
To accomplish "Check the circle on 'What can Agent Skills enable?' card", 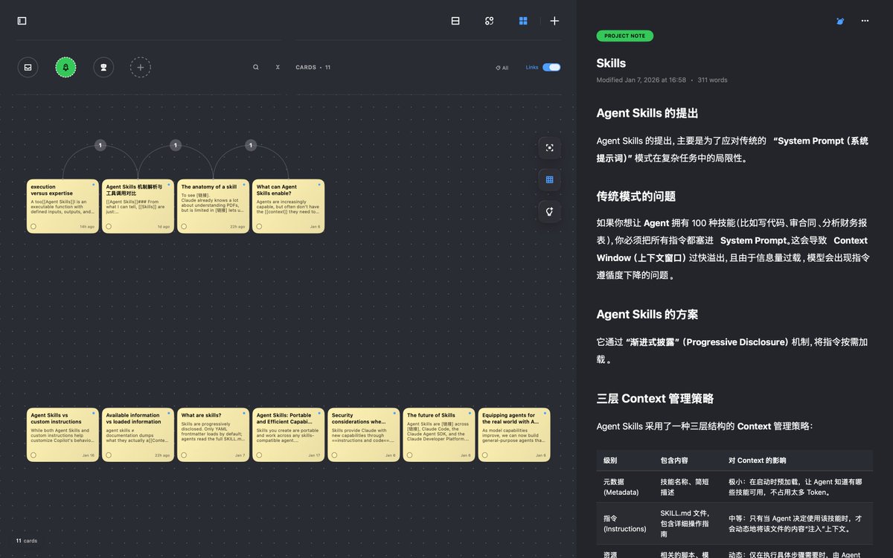I will pos(259,226).
